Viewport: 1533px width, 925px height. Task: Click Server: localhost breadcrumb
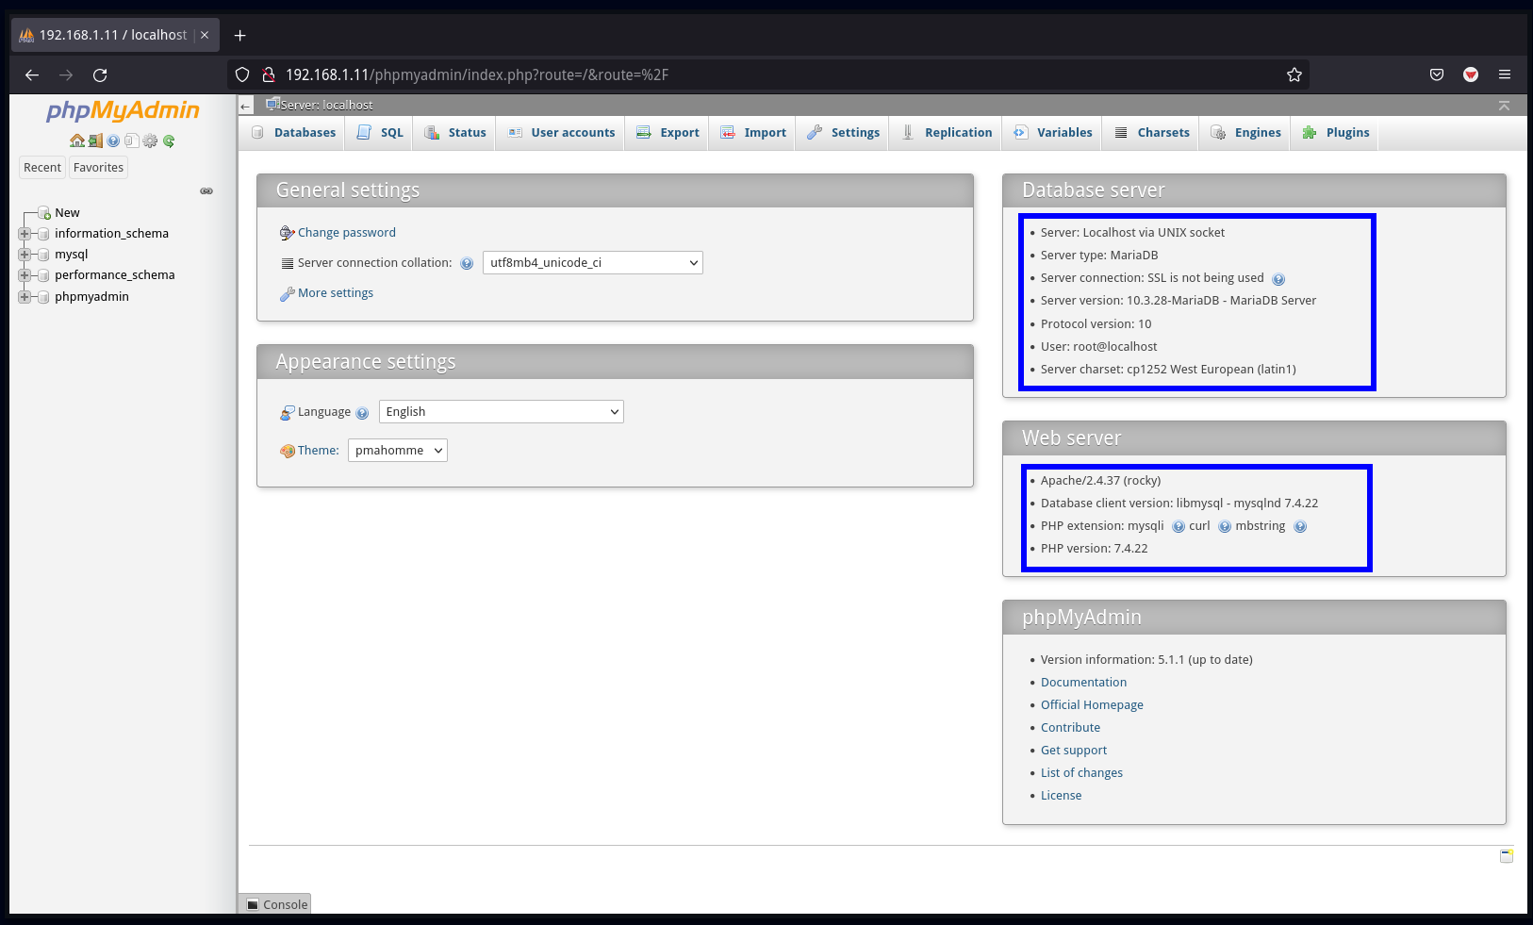point(326,106)
